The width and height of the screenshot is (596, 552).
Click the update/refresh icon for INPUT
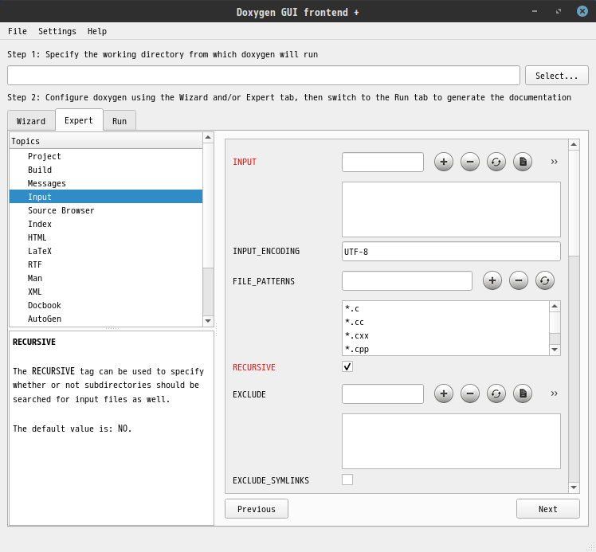point(496,162)
